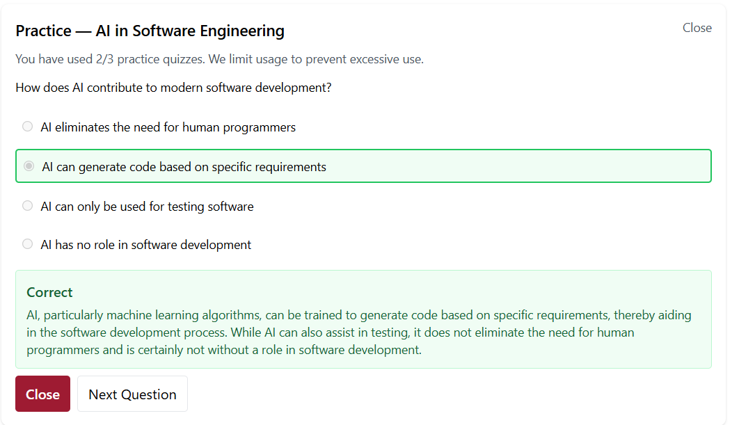Image resolution: width=739 pixels, height=425 pixels.
Task: Click the quiz title 'Practice — AI in Software Engineering'
Action: tap(150, 31)
